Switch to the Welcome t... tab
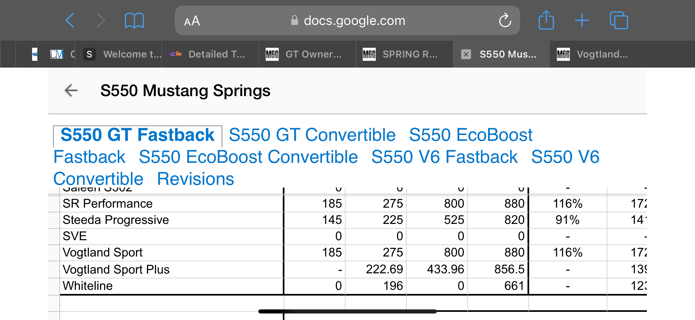Image resolution: width=695 pixels, height=320 pixels. [x=118, y=54]
